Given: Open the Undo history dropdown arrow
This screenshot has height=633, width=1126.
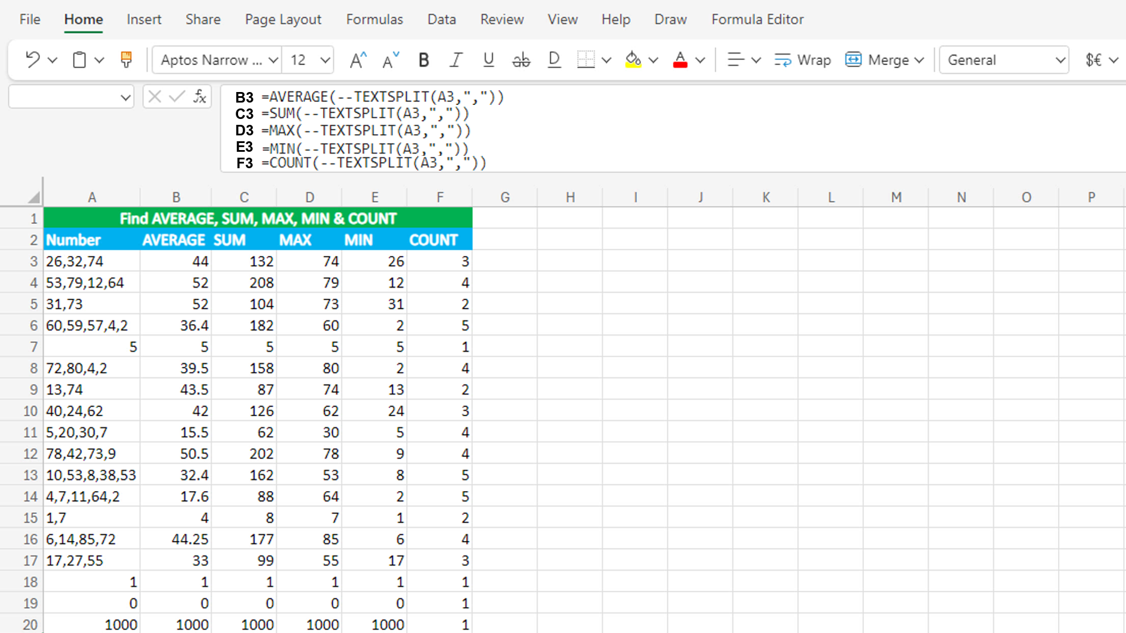Looking at the screenshot, I should 53,60.
